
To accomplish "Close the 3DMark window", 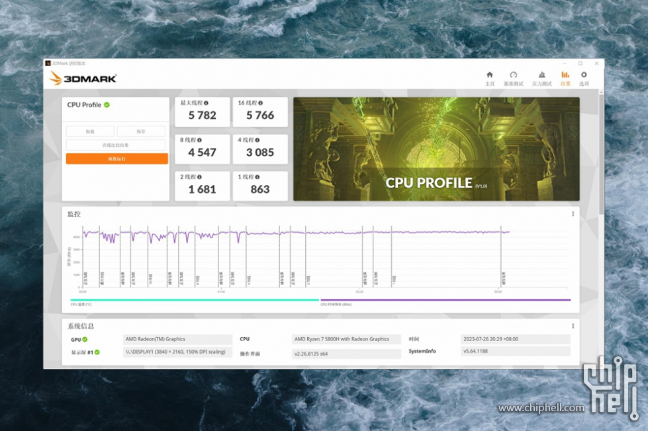I will 596,63.
